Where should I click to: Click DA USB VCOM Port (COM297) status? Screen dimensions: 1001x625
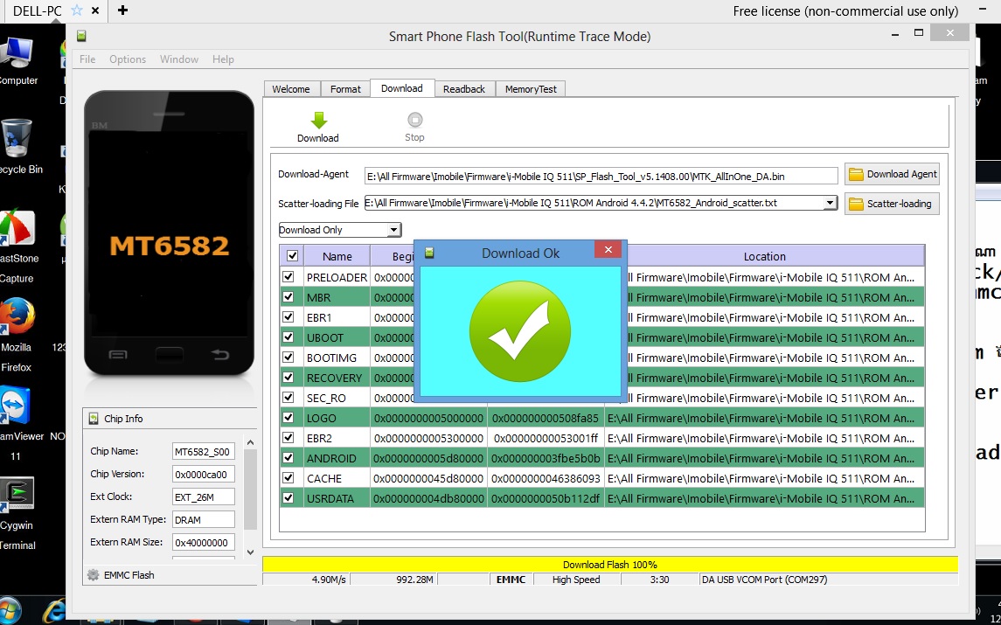tap(764, 580)
